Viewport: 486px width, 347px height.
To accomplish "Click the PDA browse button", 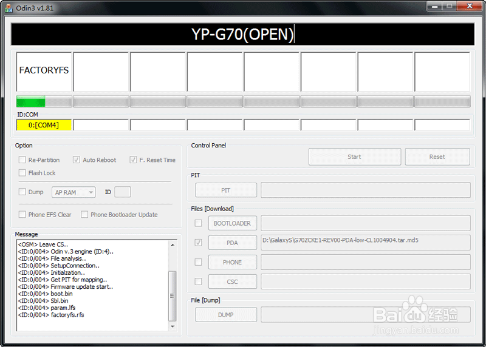I will (x=233, y=243).
